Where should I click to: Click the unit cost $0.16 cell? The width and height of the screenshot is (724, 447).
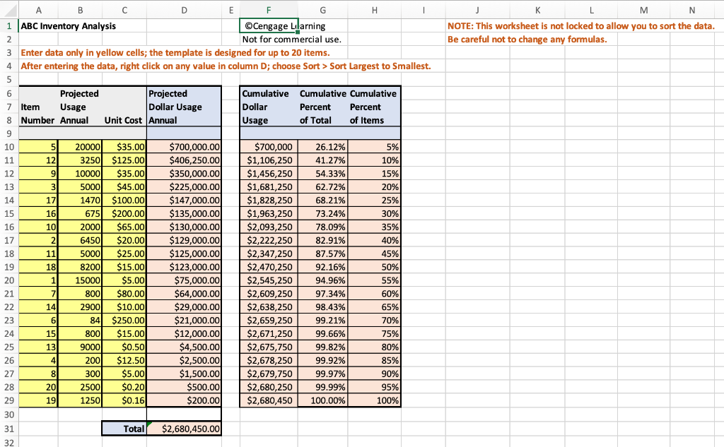pos(124,401)
